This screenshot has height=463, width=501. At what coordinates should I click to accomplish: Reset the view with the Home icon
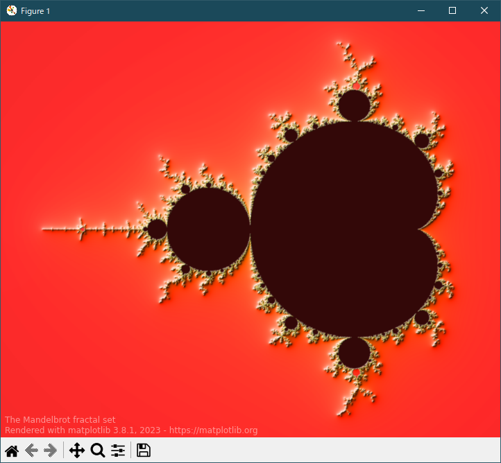tap(12, 451)
